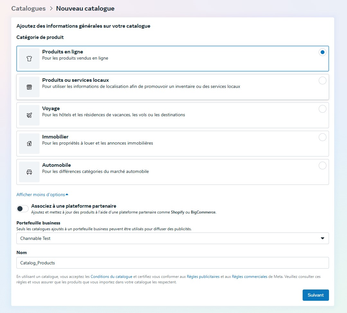Click the Associez à une plateforme partenaire label

[x=74, y=206]
